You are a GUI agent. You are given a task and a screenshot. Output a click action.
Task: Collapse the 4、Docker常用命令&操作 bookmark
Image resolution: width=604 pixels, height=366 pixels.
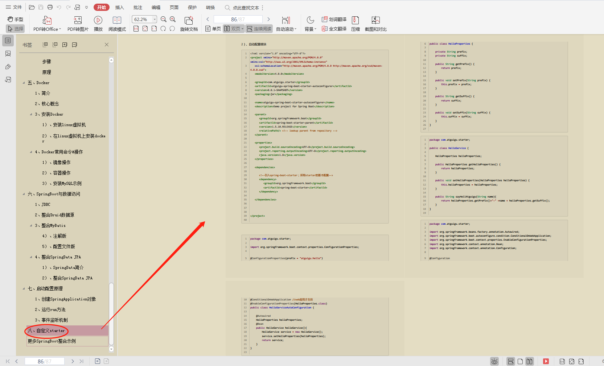point(31,152)
